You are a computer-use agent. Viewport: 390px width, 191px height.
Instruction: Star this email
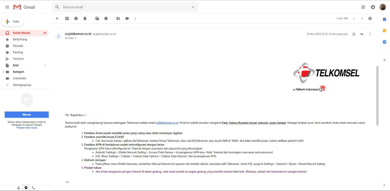[x=354, y=34]
